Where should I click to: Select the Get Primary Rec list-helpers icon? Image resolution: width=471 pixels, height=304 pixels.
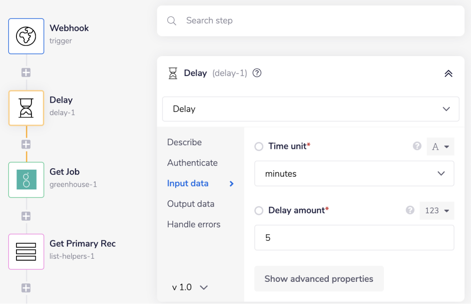(x=26, y=252)
